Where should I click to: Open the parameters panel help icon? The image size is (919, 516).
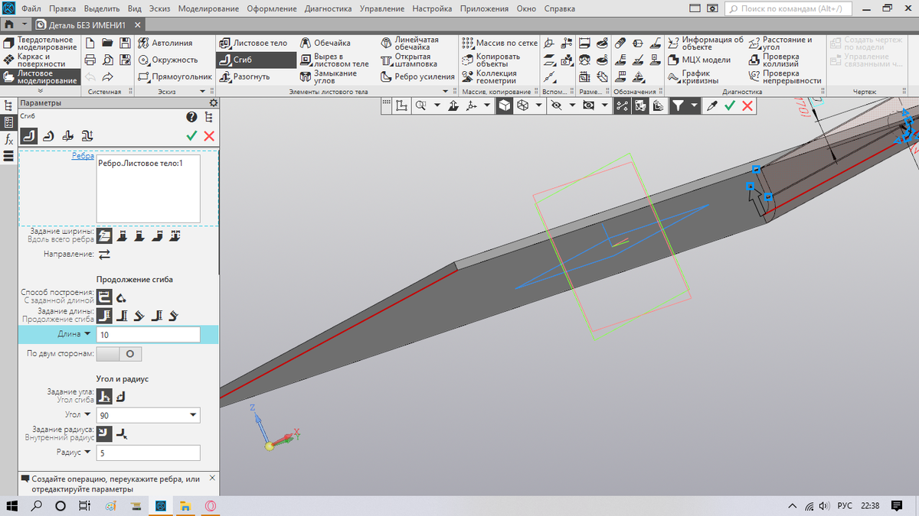click(191, 117)
